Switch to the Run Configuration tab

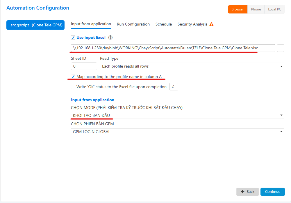click(x=133, y=24)
